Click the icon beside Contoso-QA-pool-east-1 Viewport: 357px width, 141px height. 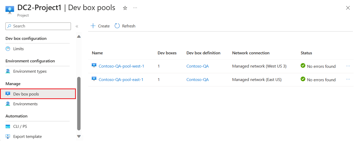[x=94, y=79]
